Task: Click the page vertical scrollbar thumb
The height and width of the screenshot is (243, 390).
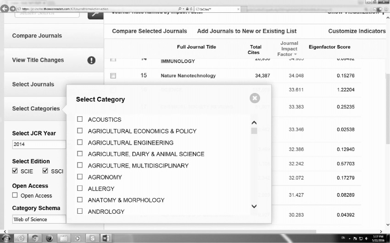Action: click(388, 108)
